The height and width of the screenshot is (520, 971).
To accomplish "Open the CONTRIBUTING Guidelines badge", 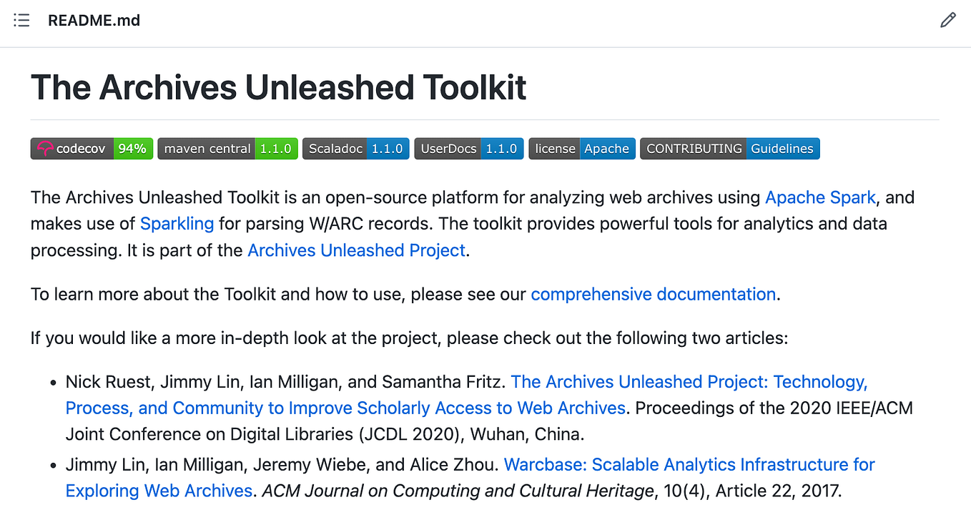I will tap(729, 148).
